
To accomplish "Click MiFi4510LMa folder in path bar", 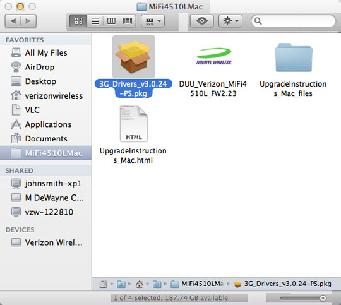I will tap(197, 284).
